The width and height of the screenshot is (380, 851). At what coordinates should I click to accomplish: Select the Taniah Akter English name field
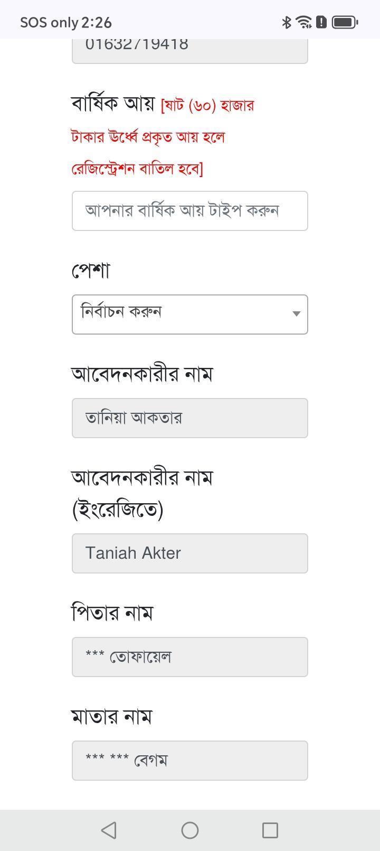pyautogui.click(x=190, y=553)
